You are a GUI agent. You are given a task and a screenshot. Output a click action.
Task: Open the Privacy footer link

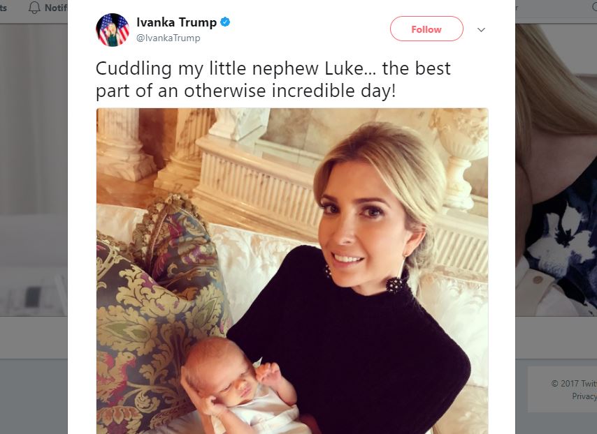(x=584, y=396)
